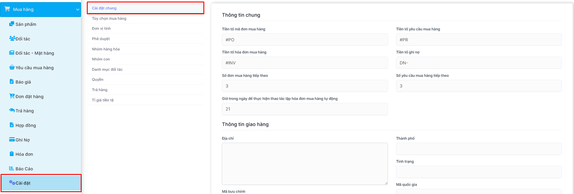Click the Cài đặt gears icon
This screenshot has height=194, width=574.
click(12, 182)
